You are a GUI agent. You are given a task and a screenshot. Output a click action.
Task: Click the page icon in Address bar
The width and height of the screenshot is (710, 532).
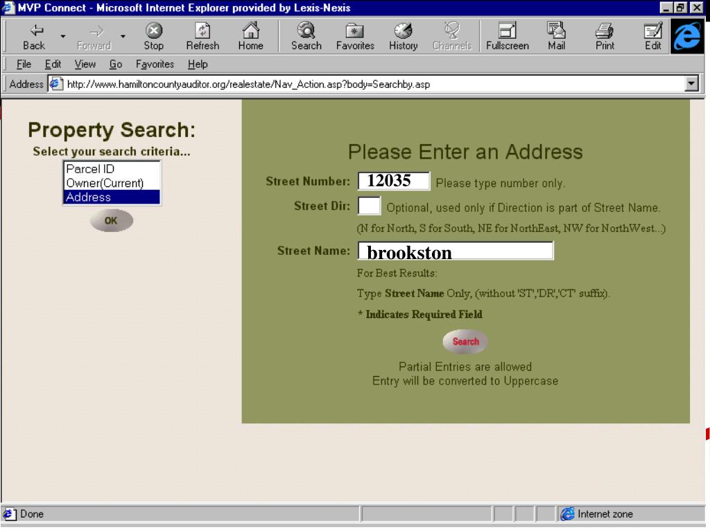(55, 84)
